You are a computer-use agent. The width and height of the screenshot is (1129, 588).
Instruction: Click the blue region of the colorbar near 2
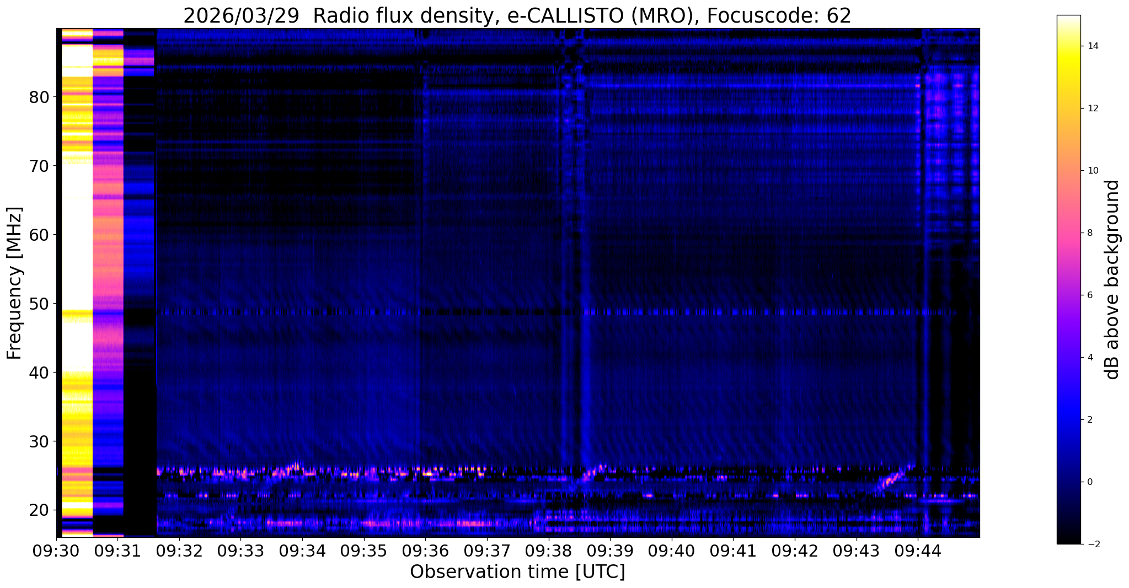tap(1068, 420)
